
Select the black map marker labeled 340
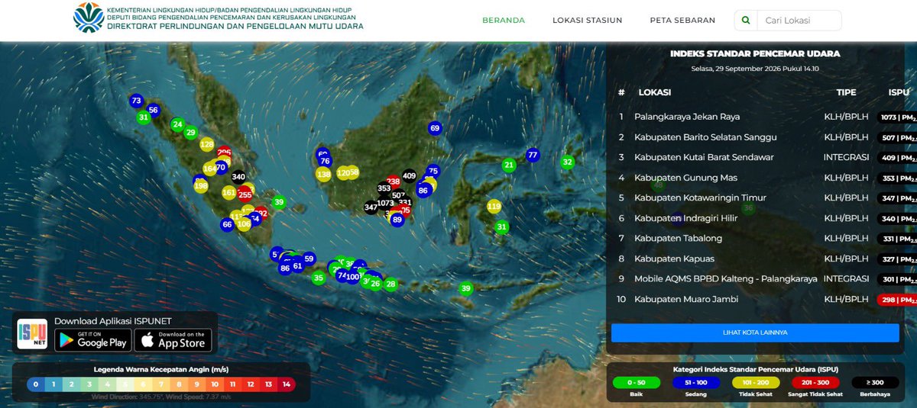[238, 177]
